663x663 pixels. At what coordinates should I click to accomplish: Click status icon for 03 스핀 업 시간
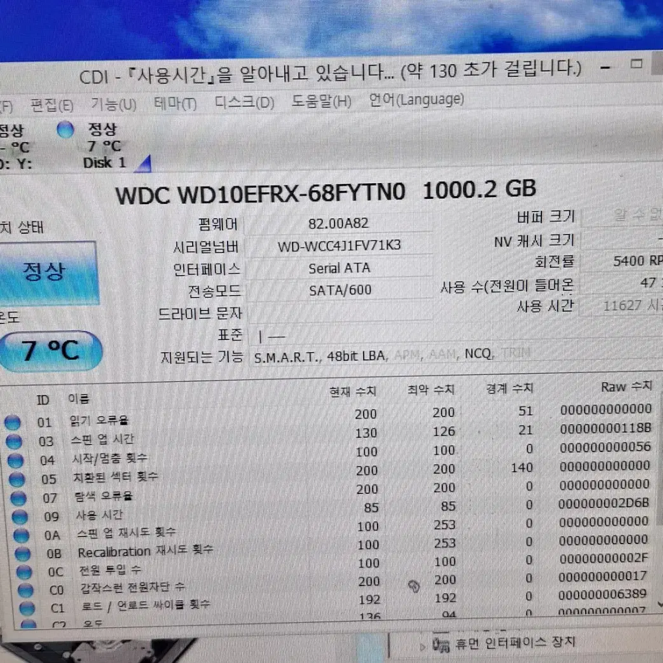coord(14,441)
